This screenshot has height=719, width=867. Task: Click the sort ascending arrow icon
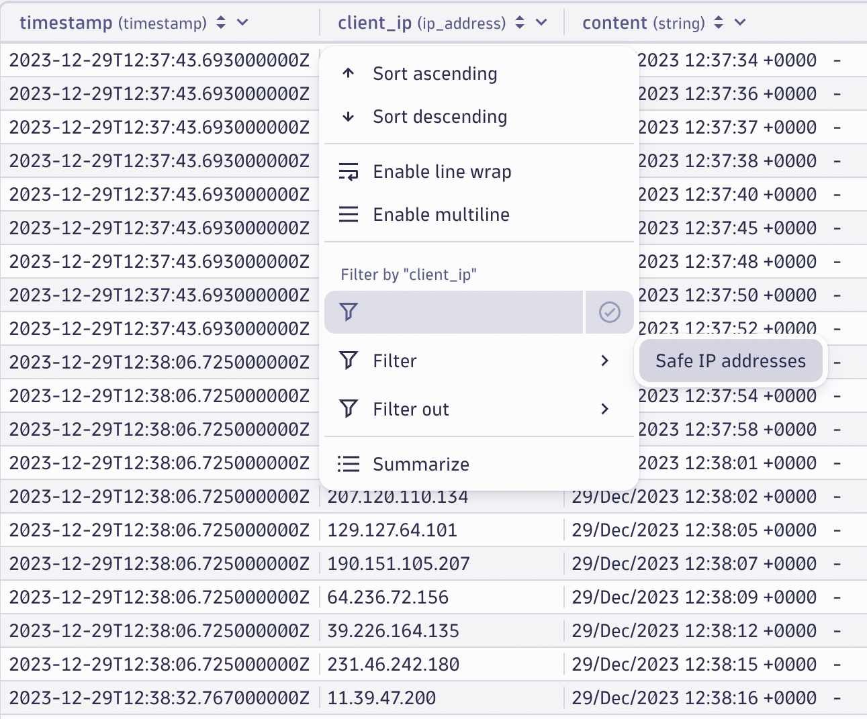coord(349,73)
